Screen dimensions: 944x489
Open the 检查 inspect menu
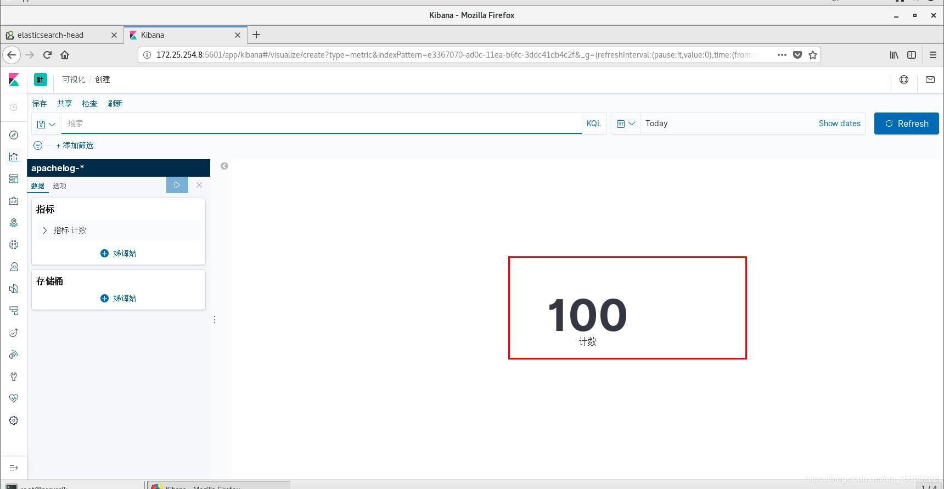89,103
